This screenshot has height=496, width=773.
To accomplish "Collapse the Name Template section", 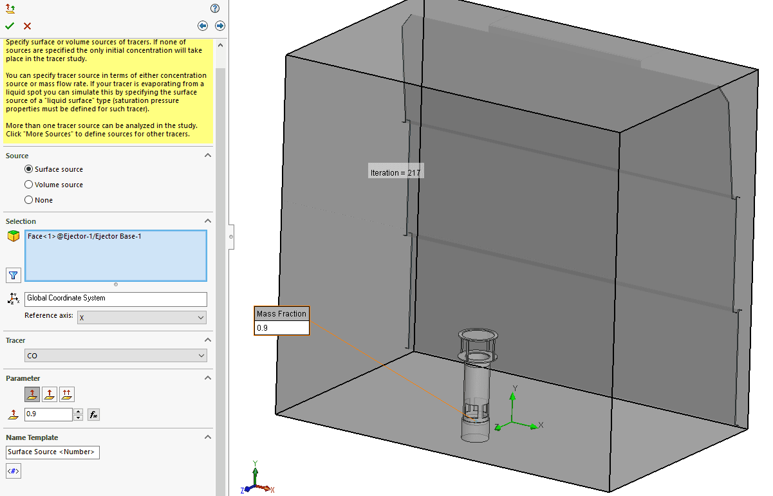I will tap(207, 437).
